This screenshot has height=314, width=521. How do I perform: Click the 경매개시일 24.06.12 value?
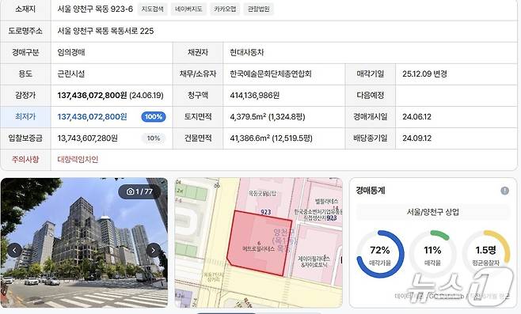point(416,117)
